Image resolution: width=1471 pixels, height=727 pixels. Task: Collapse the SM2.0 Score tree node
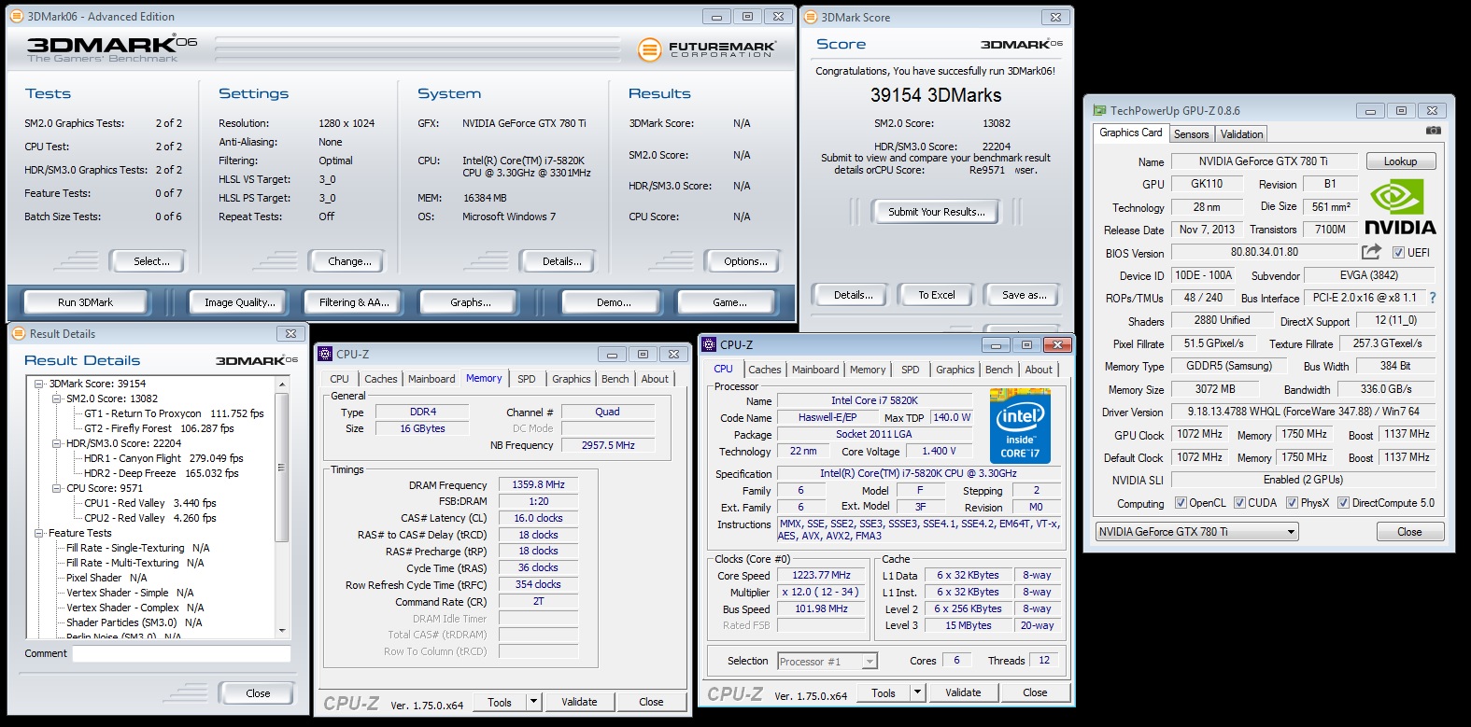click(x=56, y=398)
